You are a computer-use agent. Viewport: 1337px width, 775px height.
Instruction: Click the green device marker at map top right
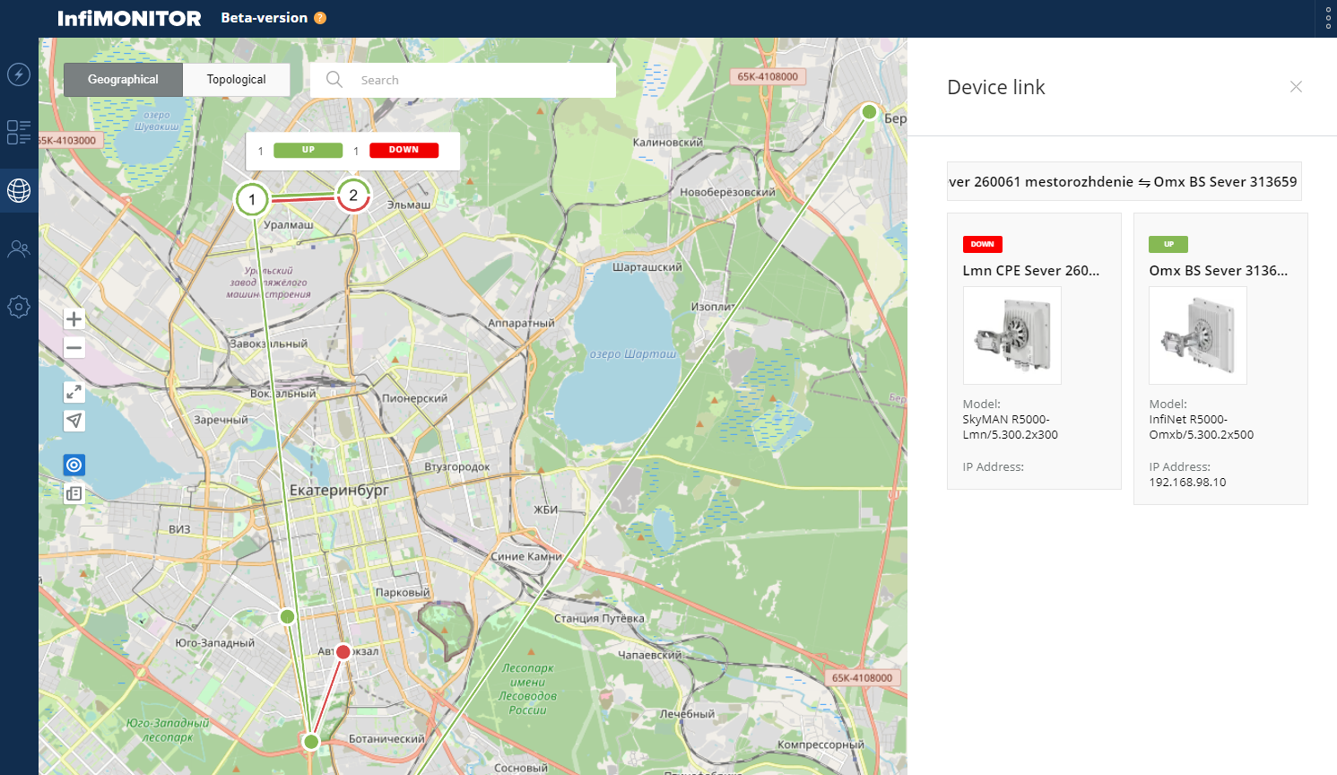click(x=869, y=112)
